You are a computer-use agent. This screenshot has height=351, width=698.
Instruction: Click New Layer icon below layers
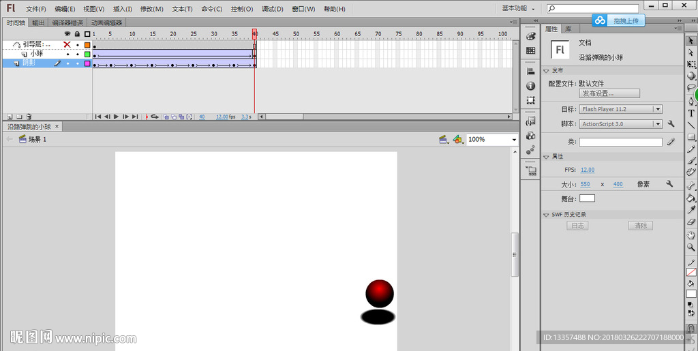10,117
